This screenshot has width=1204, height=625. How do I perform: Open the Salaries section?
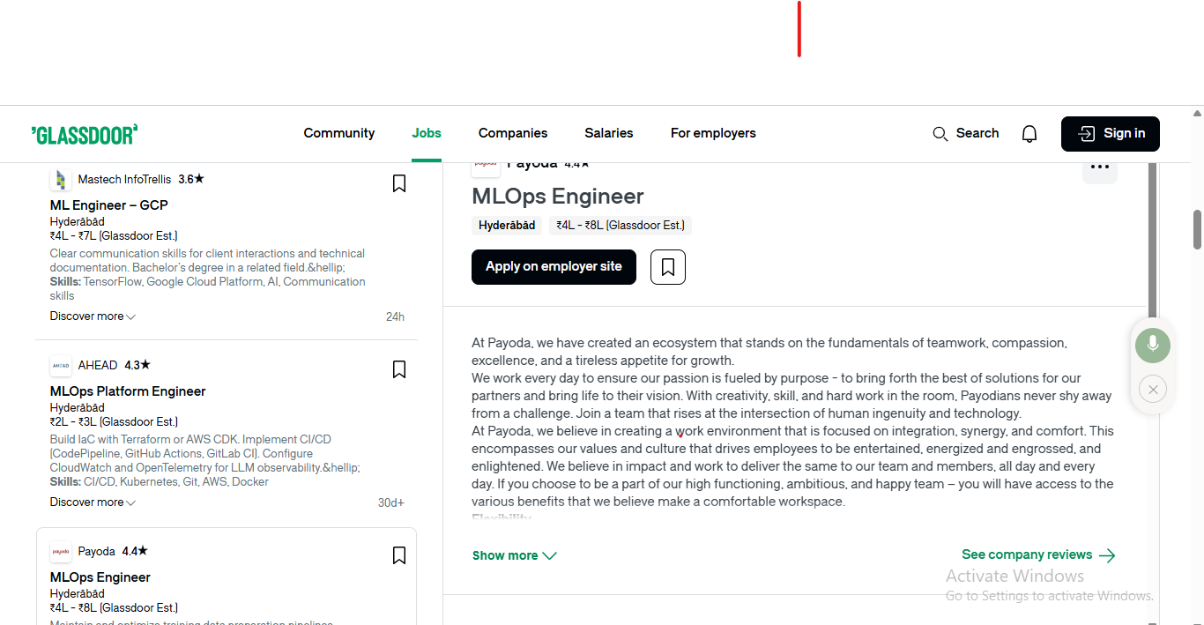(608, 133)
